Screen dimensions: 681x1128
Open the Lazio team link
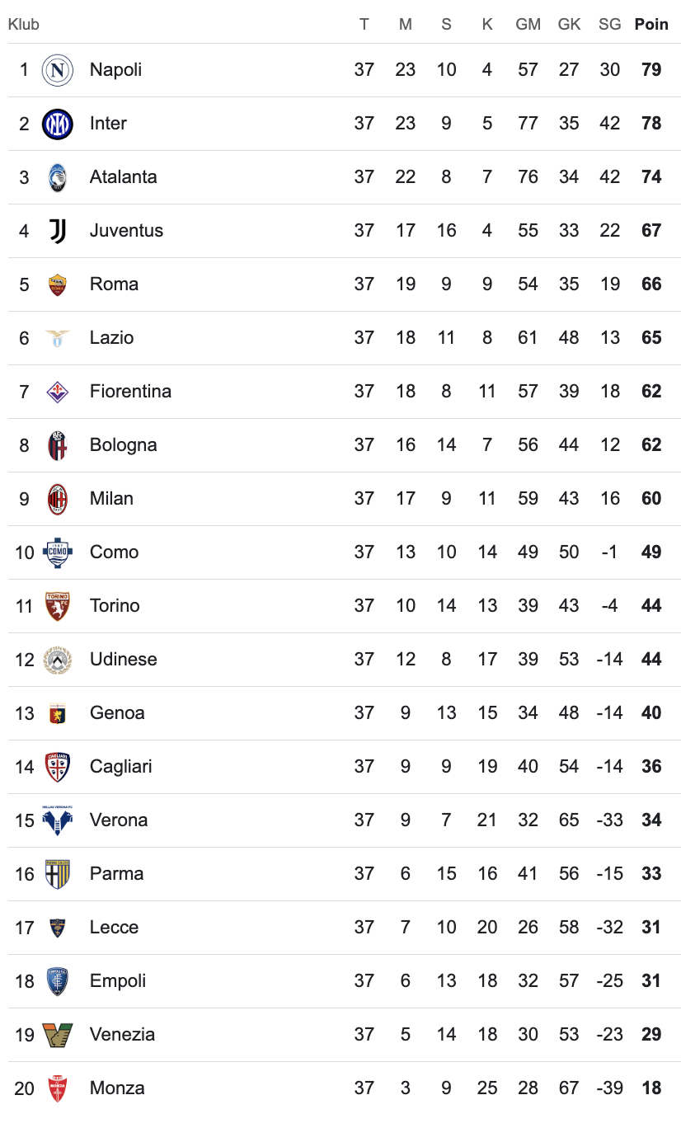pyautogui.click(x=111, y=337)
